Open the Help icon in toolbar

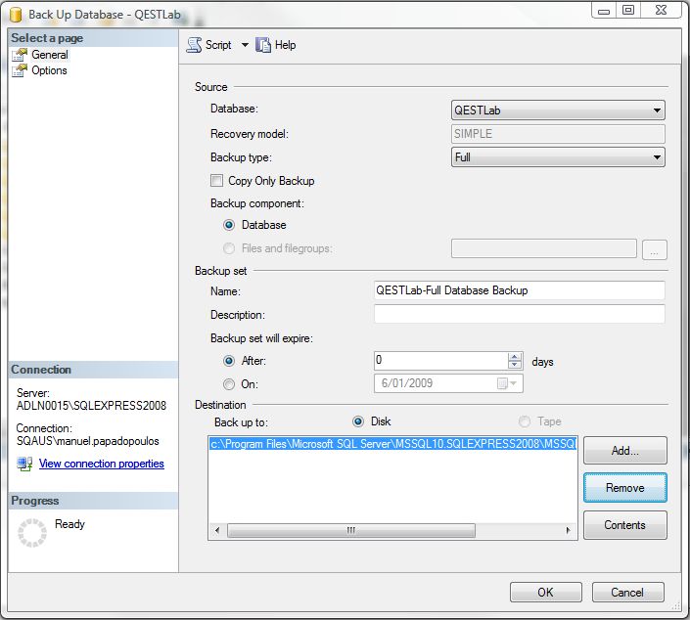coord(263,45)
